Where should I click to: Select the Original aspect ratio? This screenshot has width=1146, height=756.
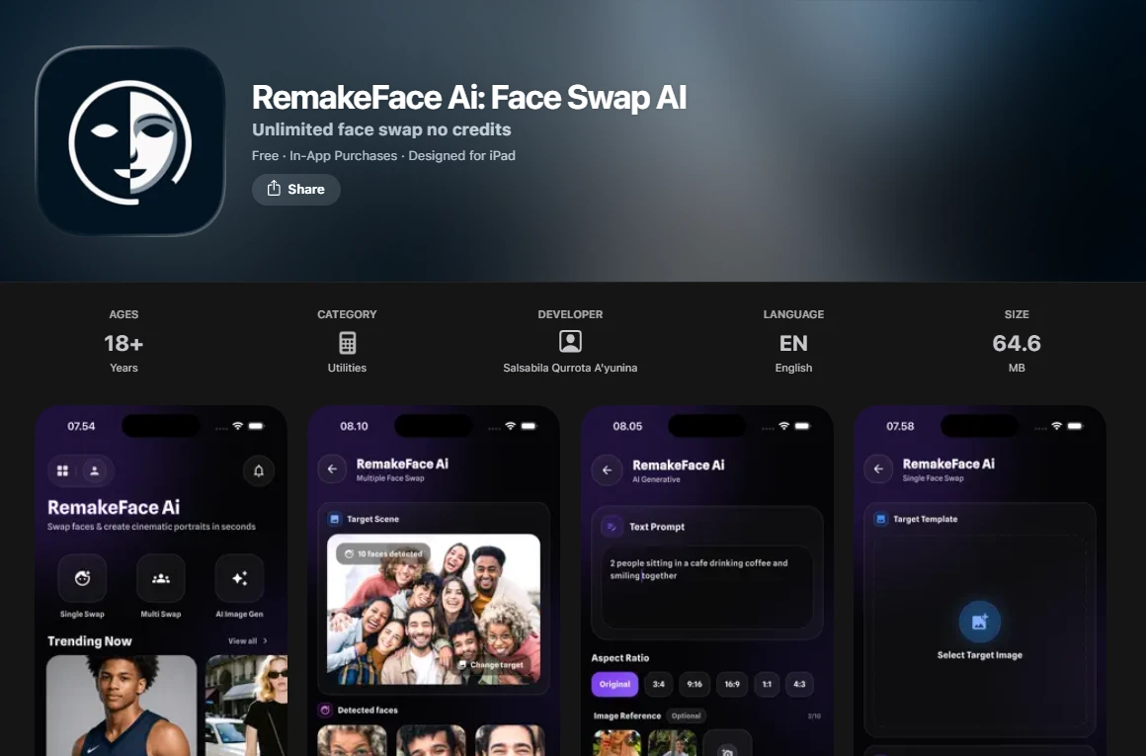click(614, 684)
